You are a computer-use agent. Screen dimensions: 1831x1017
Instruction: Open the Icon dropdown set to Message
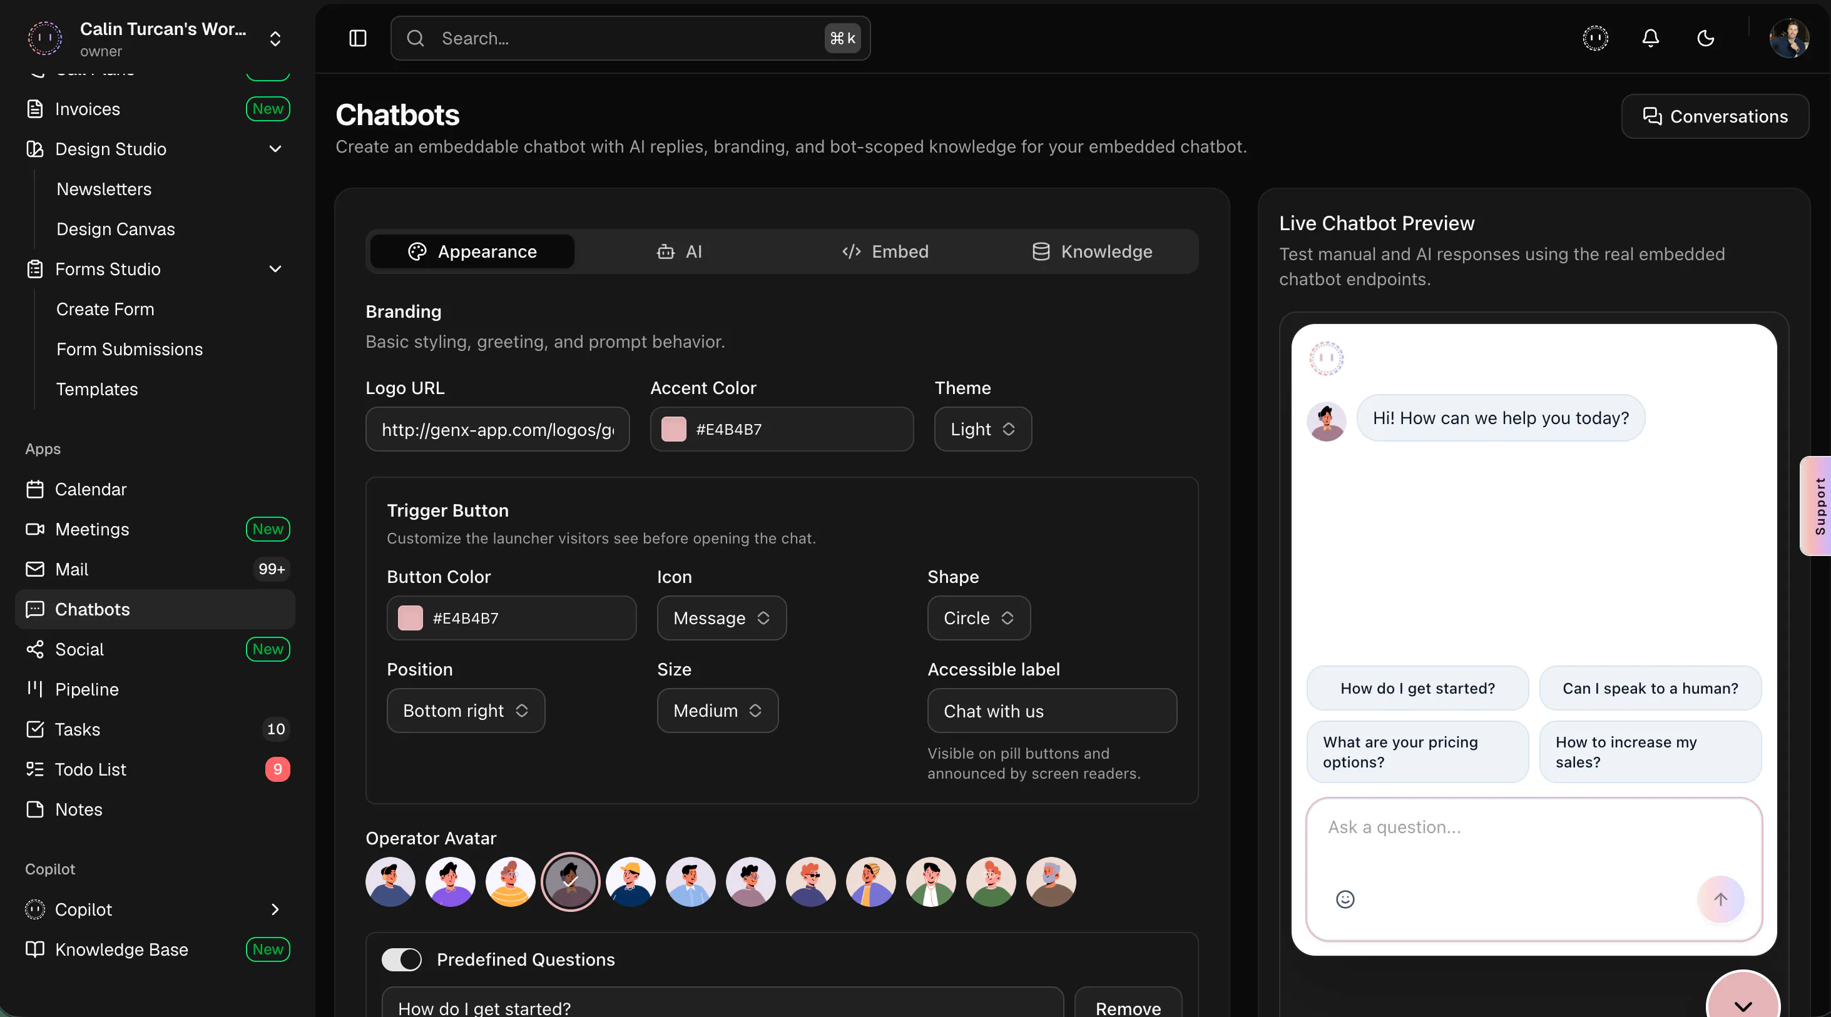[722, 618]
